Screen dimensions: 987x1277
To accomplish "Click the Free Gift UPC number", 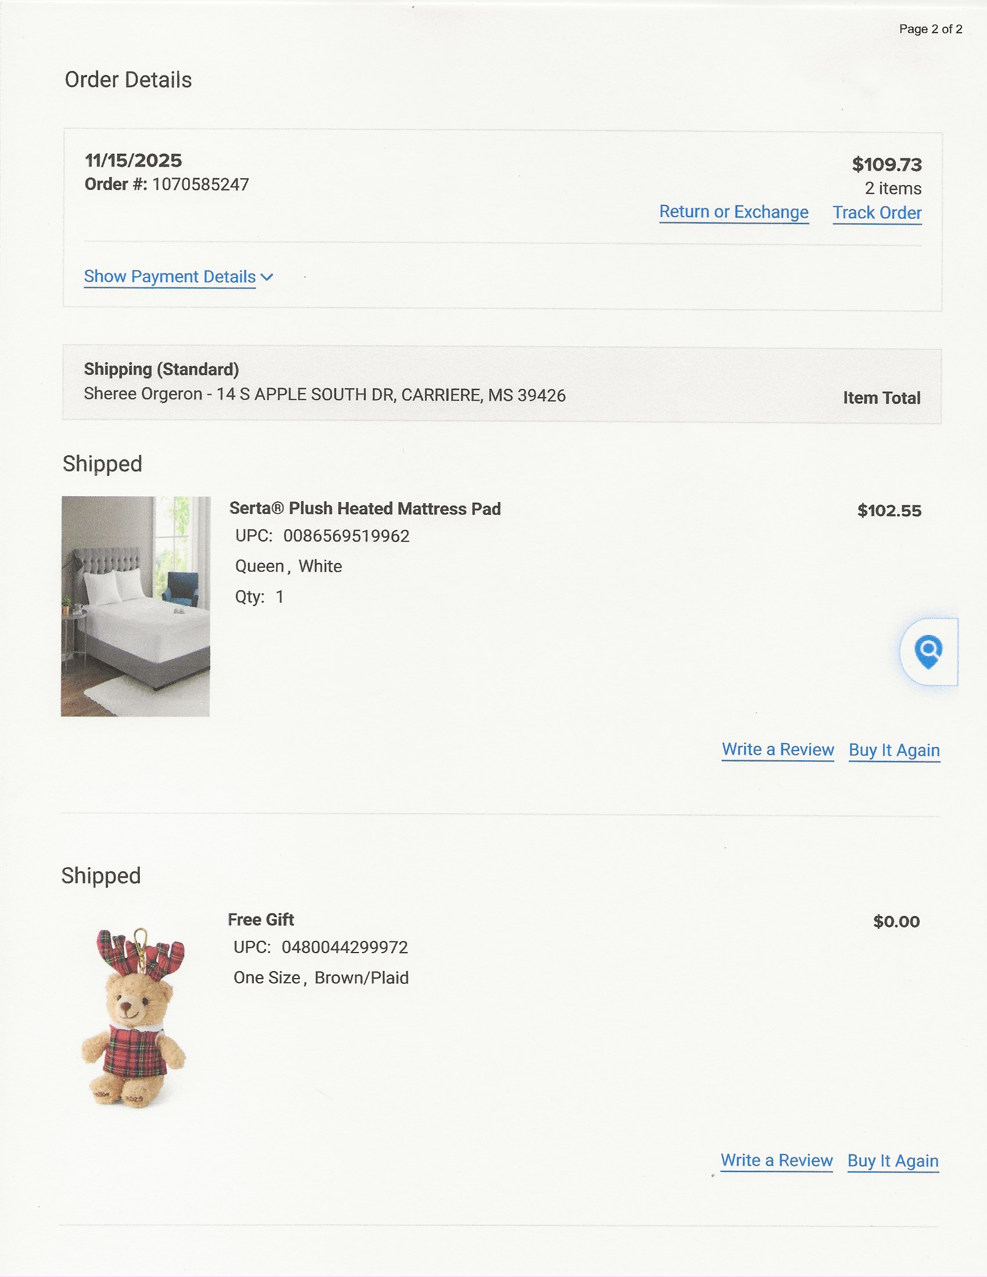I will click(344, 947).
